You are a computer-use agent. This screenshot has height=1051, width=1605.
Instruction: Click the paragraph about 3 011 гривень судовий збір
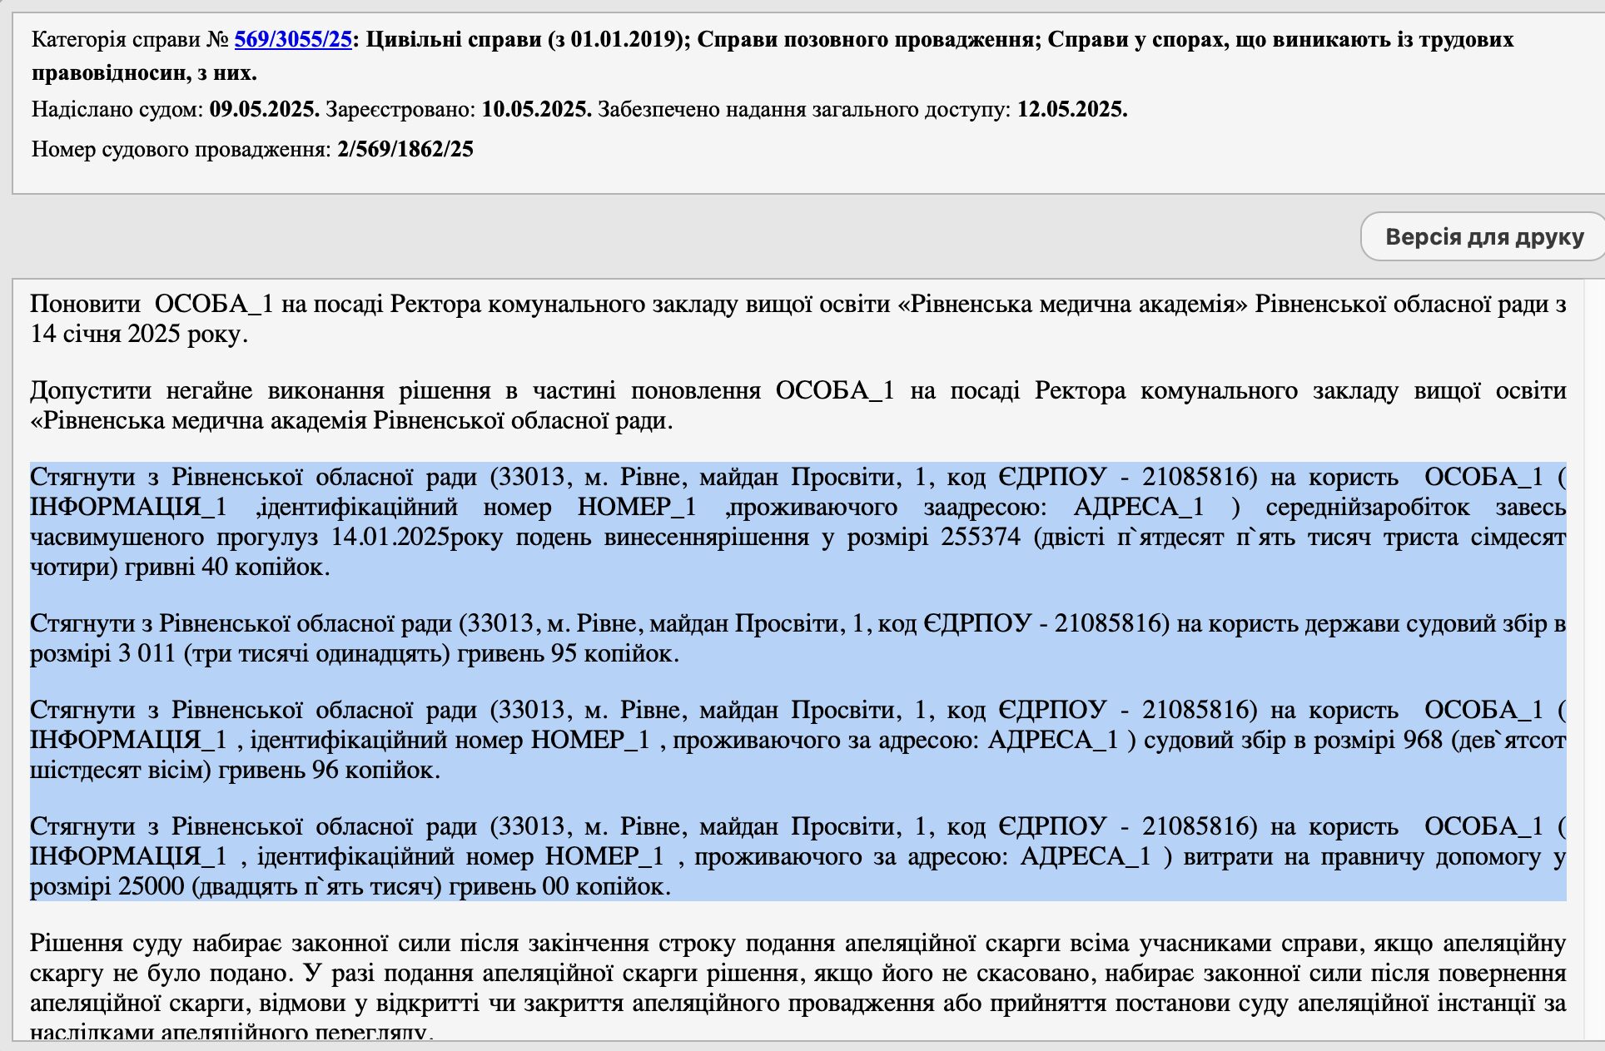[x=798, y=638]
